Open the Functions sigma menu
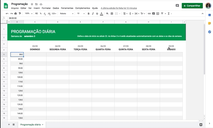Screen dimensions: 213x128 [x=169, y=13]
